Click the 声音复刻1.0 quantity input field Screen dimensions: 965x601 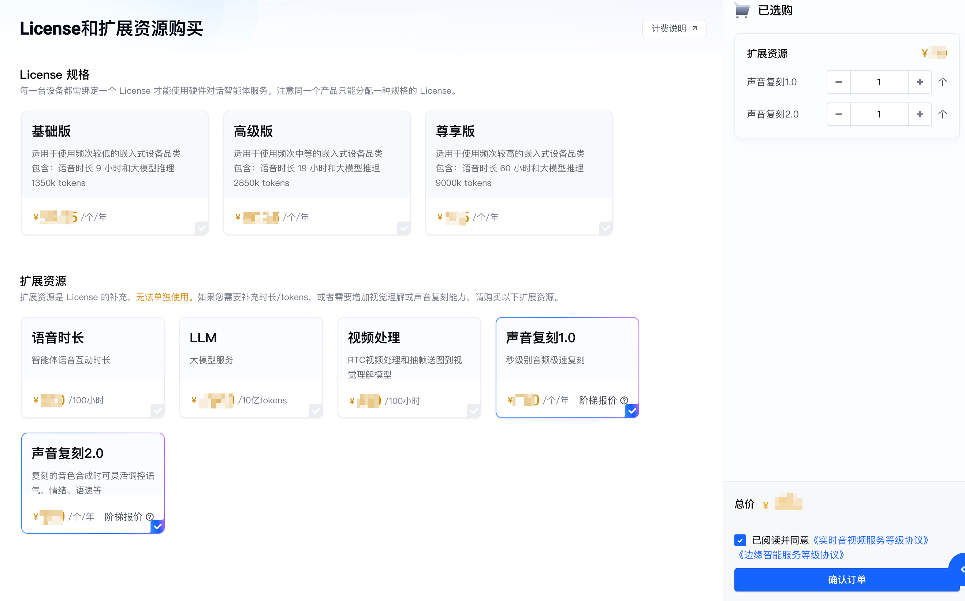coord(879,82)
